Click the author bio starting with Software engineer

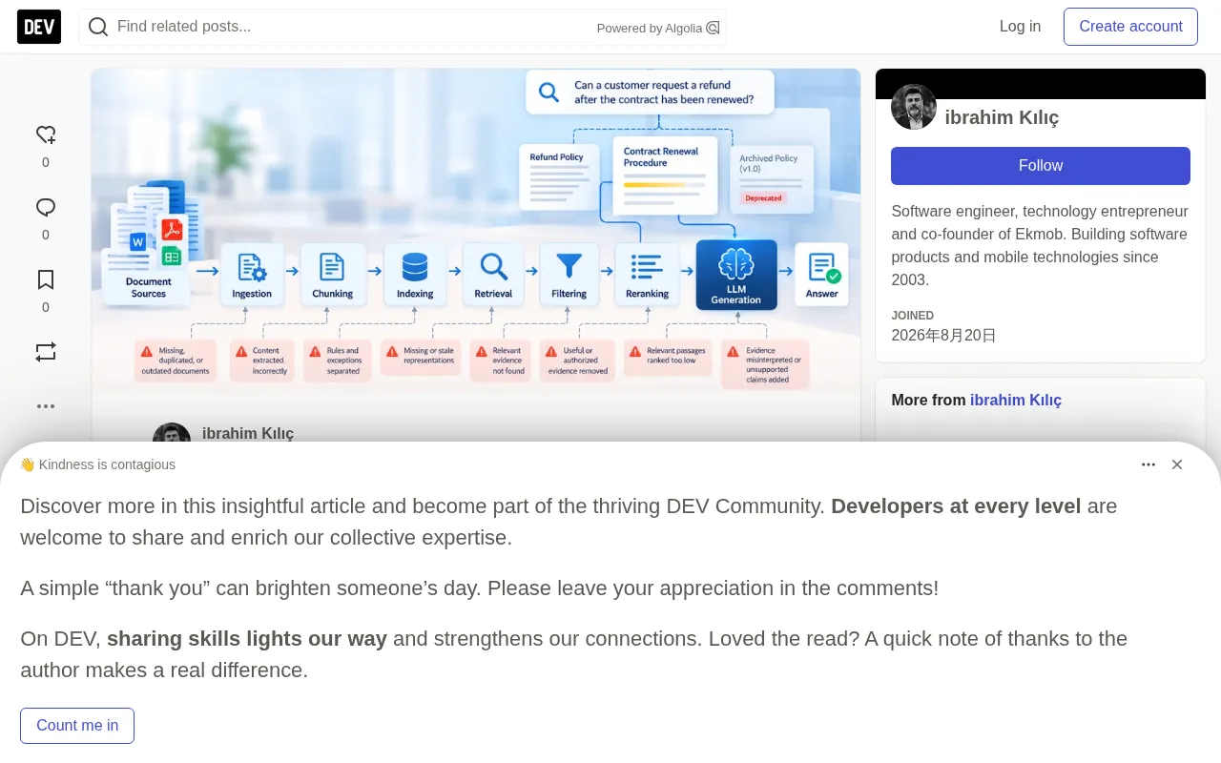(x=1041, y=245)
